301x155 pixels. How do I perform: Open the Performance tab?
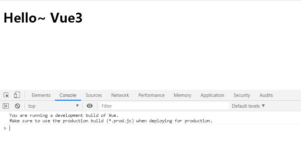[x=151, y=95]
